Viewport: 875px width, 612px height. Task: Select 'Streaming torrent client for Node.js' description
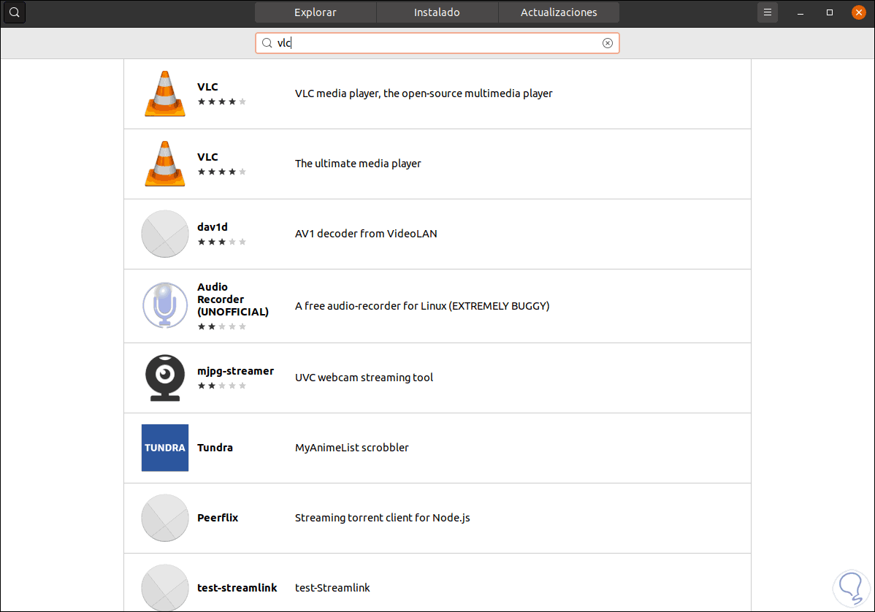pyautogui.click(x=382, y=518)
